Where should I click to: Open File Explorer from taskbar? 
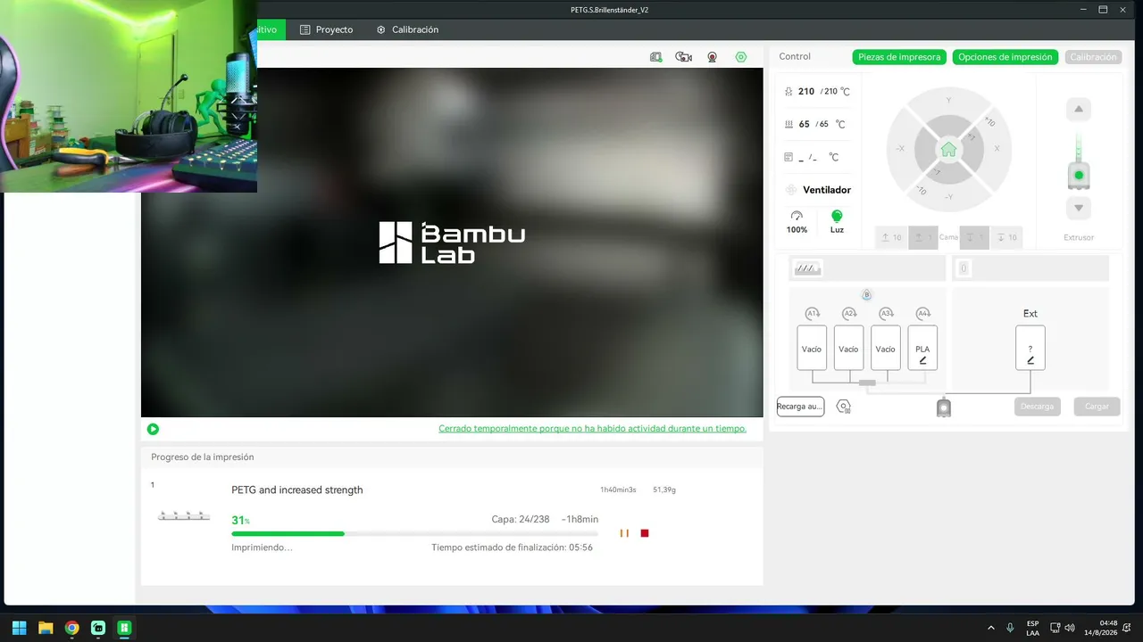click(46, 628)
